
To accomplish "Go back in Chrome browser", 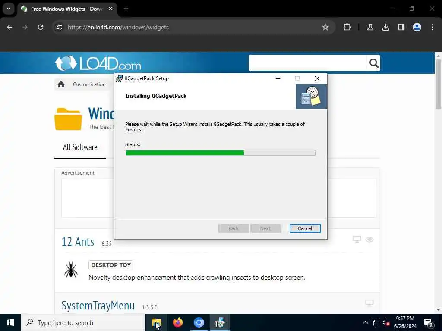I will pos(9,27).
